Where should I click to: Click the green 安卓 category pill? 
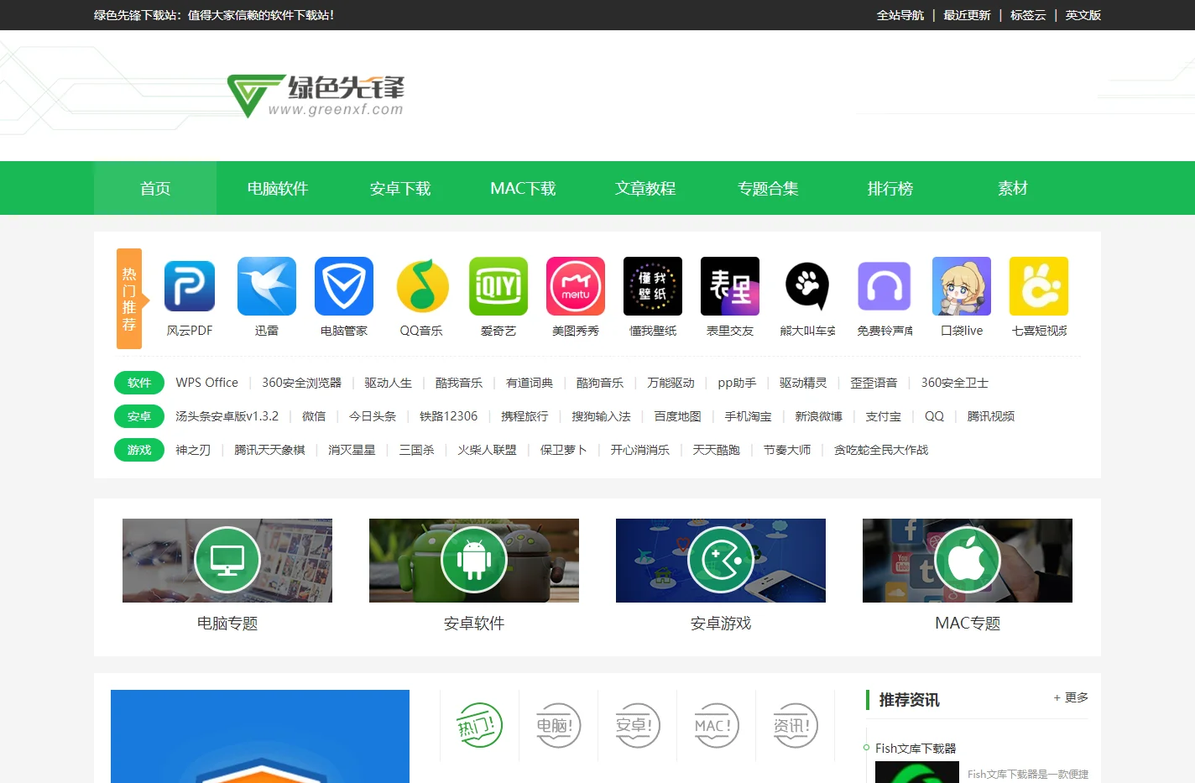pyautogui.click(x=139, y=416)
